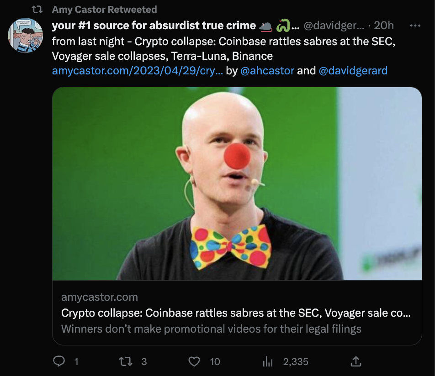Screen dimensions: 435x376
Task: Go to @davidgerard mention in the tweet text
Action: coord(353,71)
